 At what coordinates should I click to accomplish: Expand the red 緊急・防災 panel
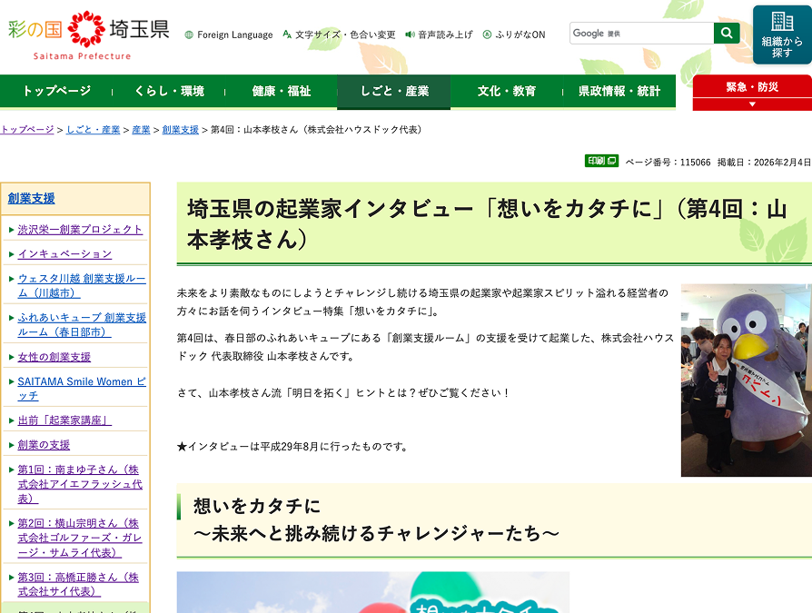(x=752, y=93)
